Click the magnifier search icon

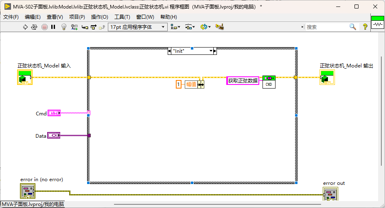point(353,27)
